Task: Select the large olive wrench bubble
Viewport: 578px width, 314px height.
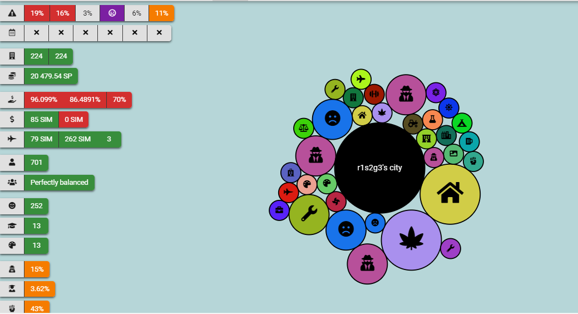Action: (309, 214)
